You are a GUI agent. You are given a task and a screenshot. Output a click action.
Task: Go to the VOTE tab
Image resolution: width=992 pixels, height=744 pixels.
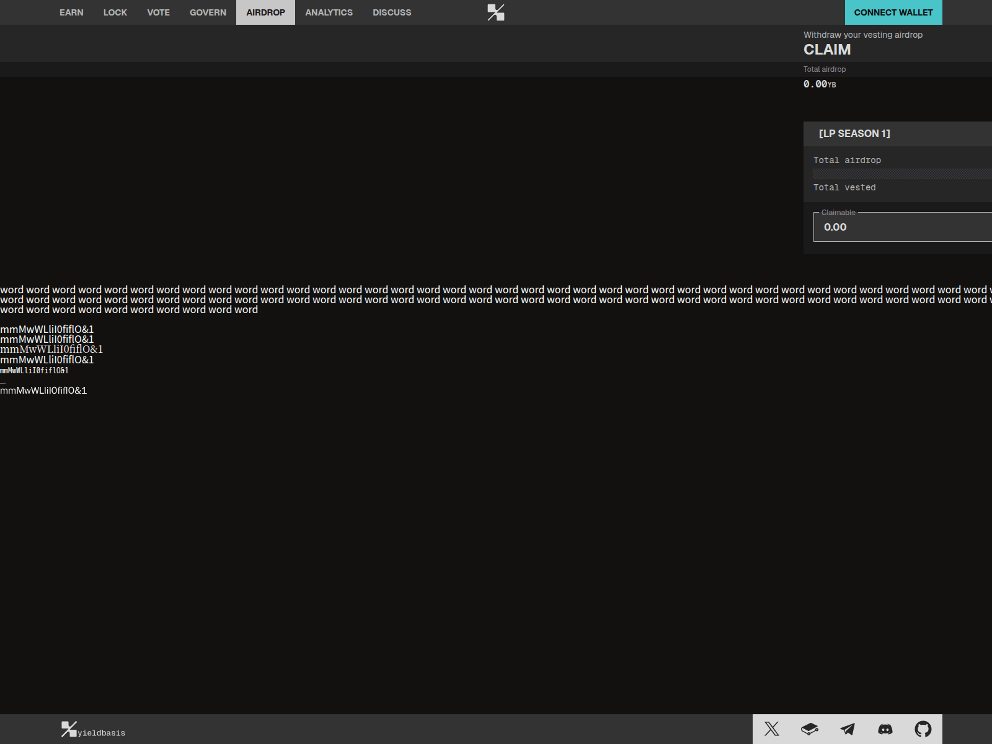click(x=158, y=12)
